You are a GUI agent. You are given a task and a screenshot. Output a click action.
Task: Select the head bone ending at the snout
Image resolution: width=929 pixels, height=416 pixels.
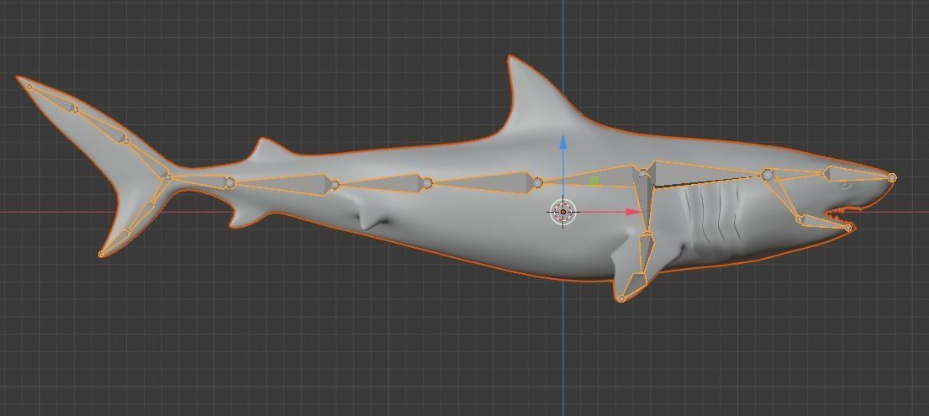click(859, 174)
